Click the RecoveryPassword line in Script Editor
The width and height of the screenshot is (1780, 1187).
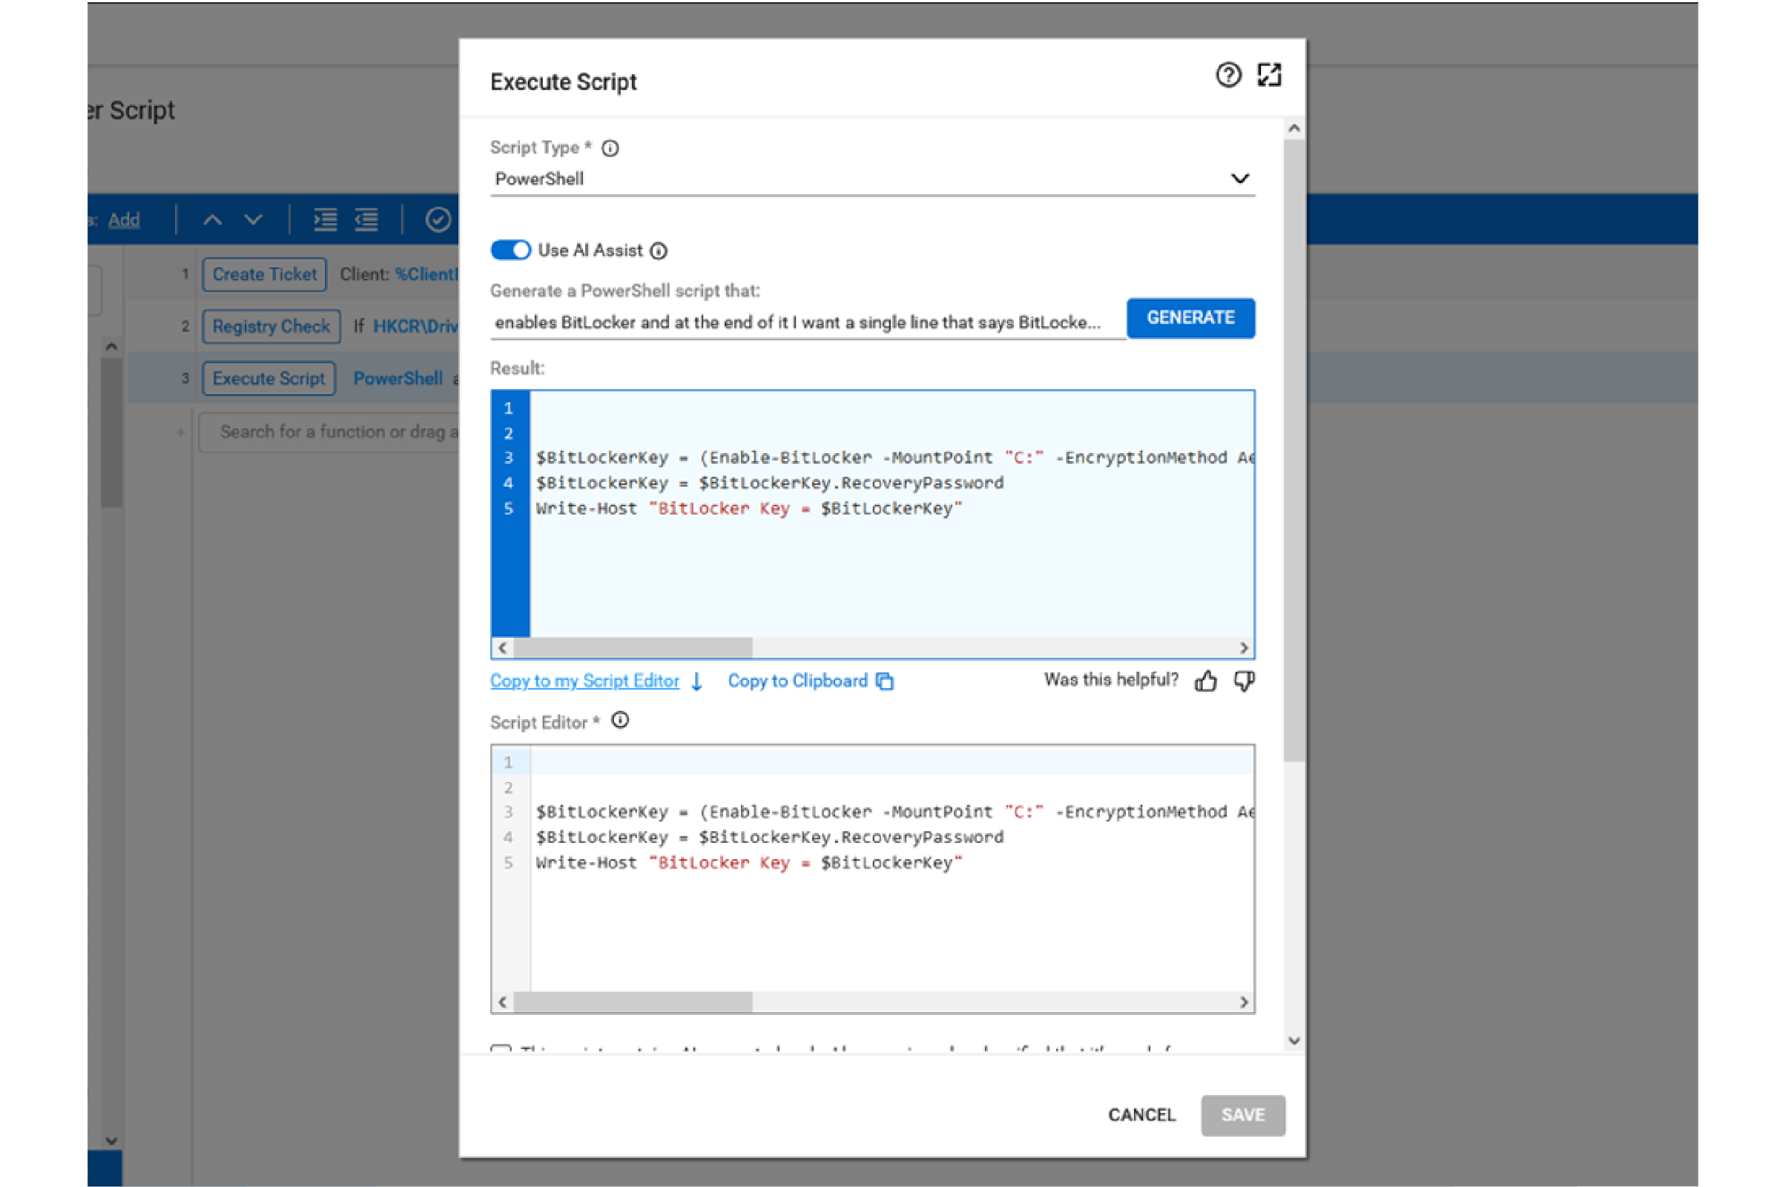pyautogui.click(x=769, y=837)
